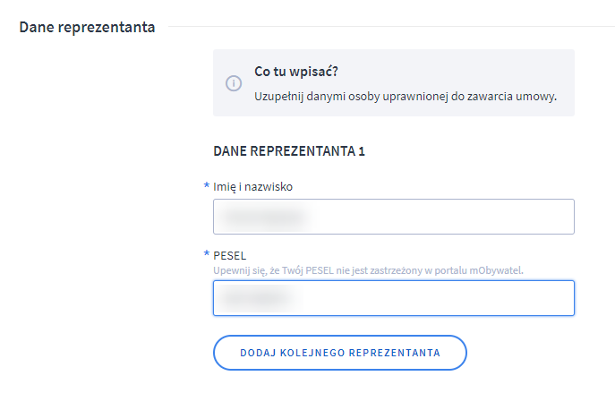Click the blurred name value in the field
Image resolution: width=615 pixels, height=393 pixels.
tap(265, 217)
